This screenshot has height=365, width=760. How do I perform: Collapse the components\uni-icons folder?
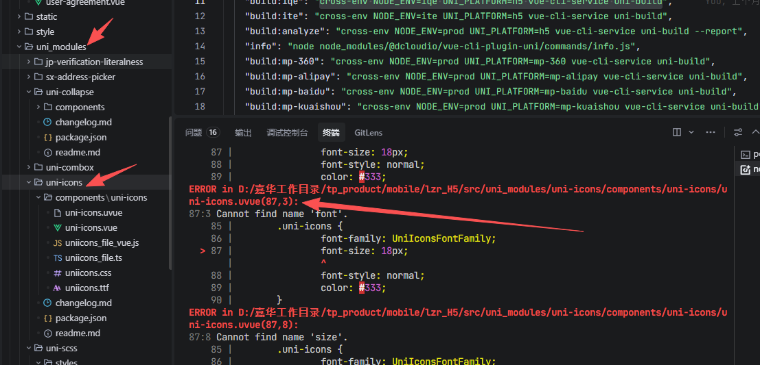[x=101, y=197]
